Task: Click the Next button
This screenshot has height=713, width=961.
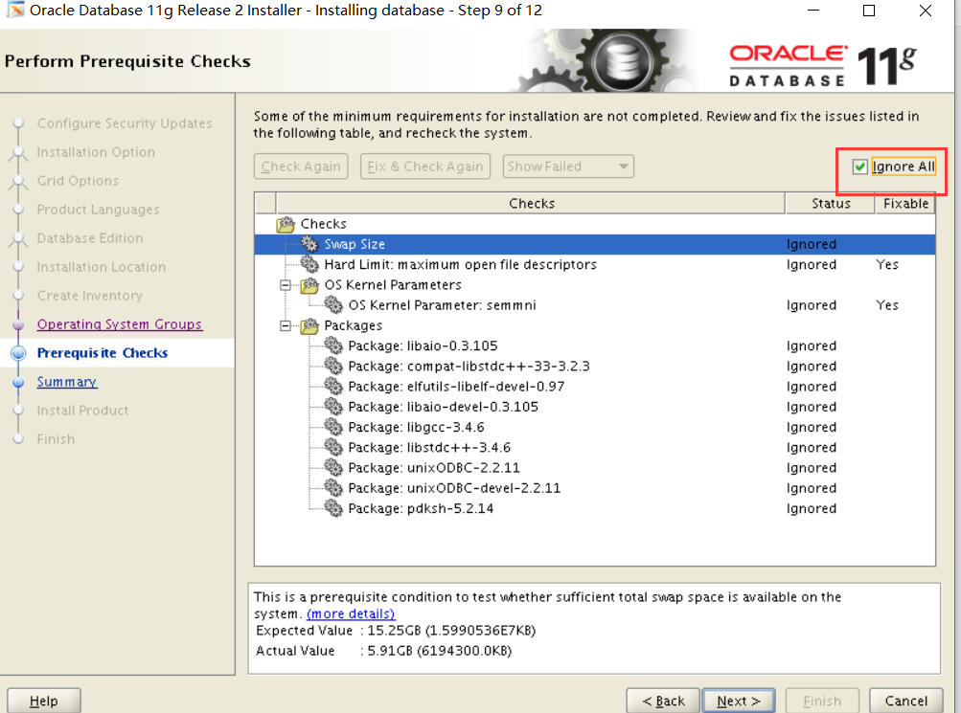Action: point(739,701)
